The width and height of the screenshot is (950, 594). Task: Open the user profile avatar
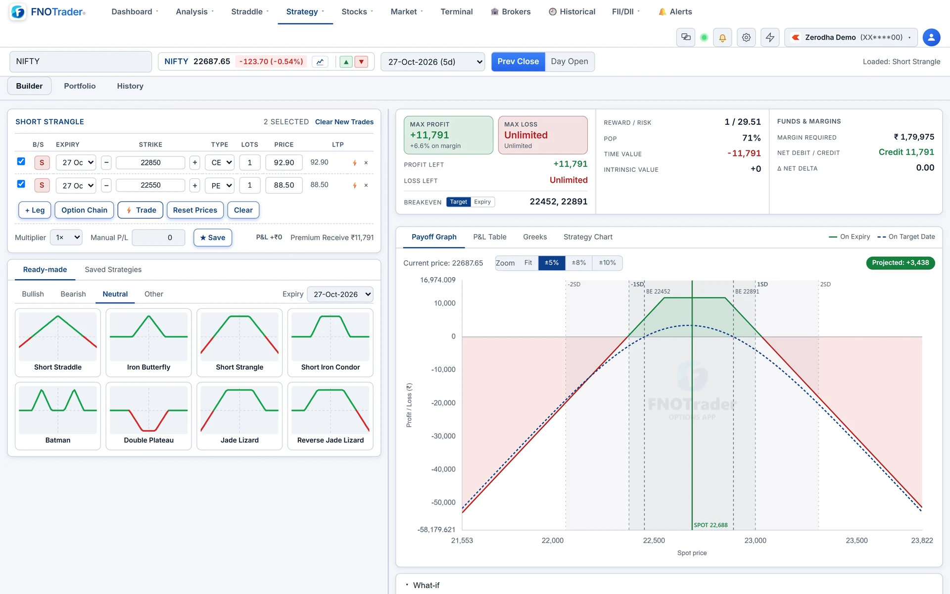(931, 37)
